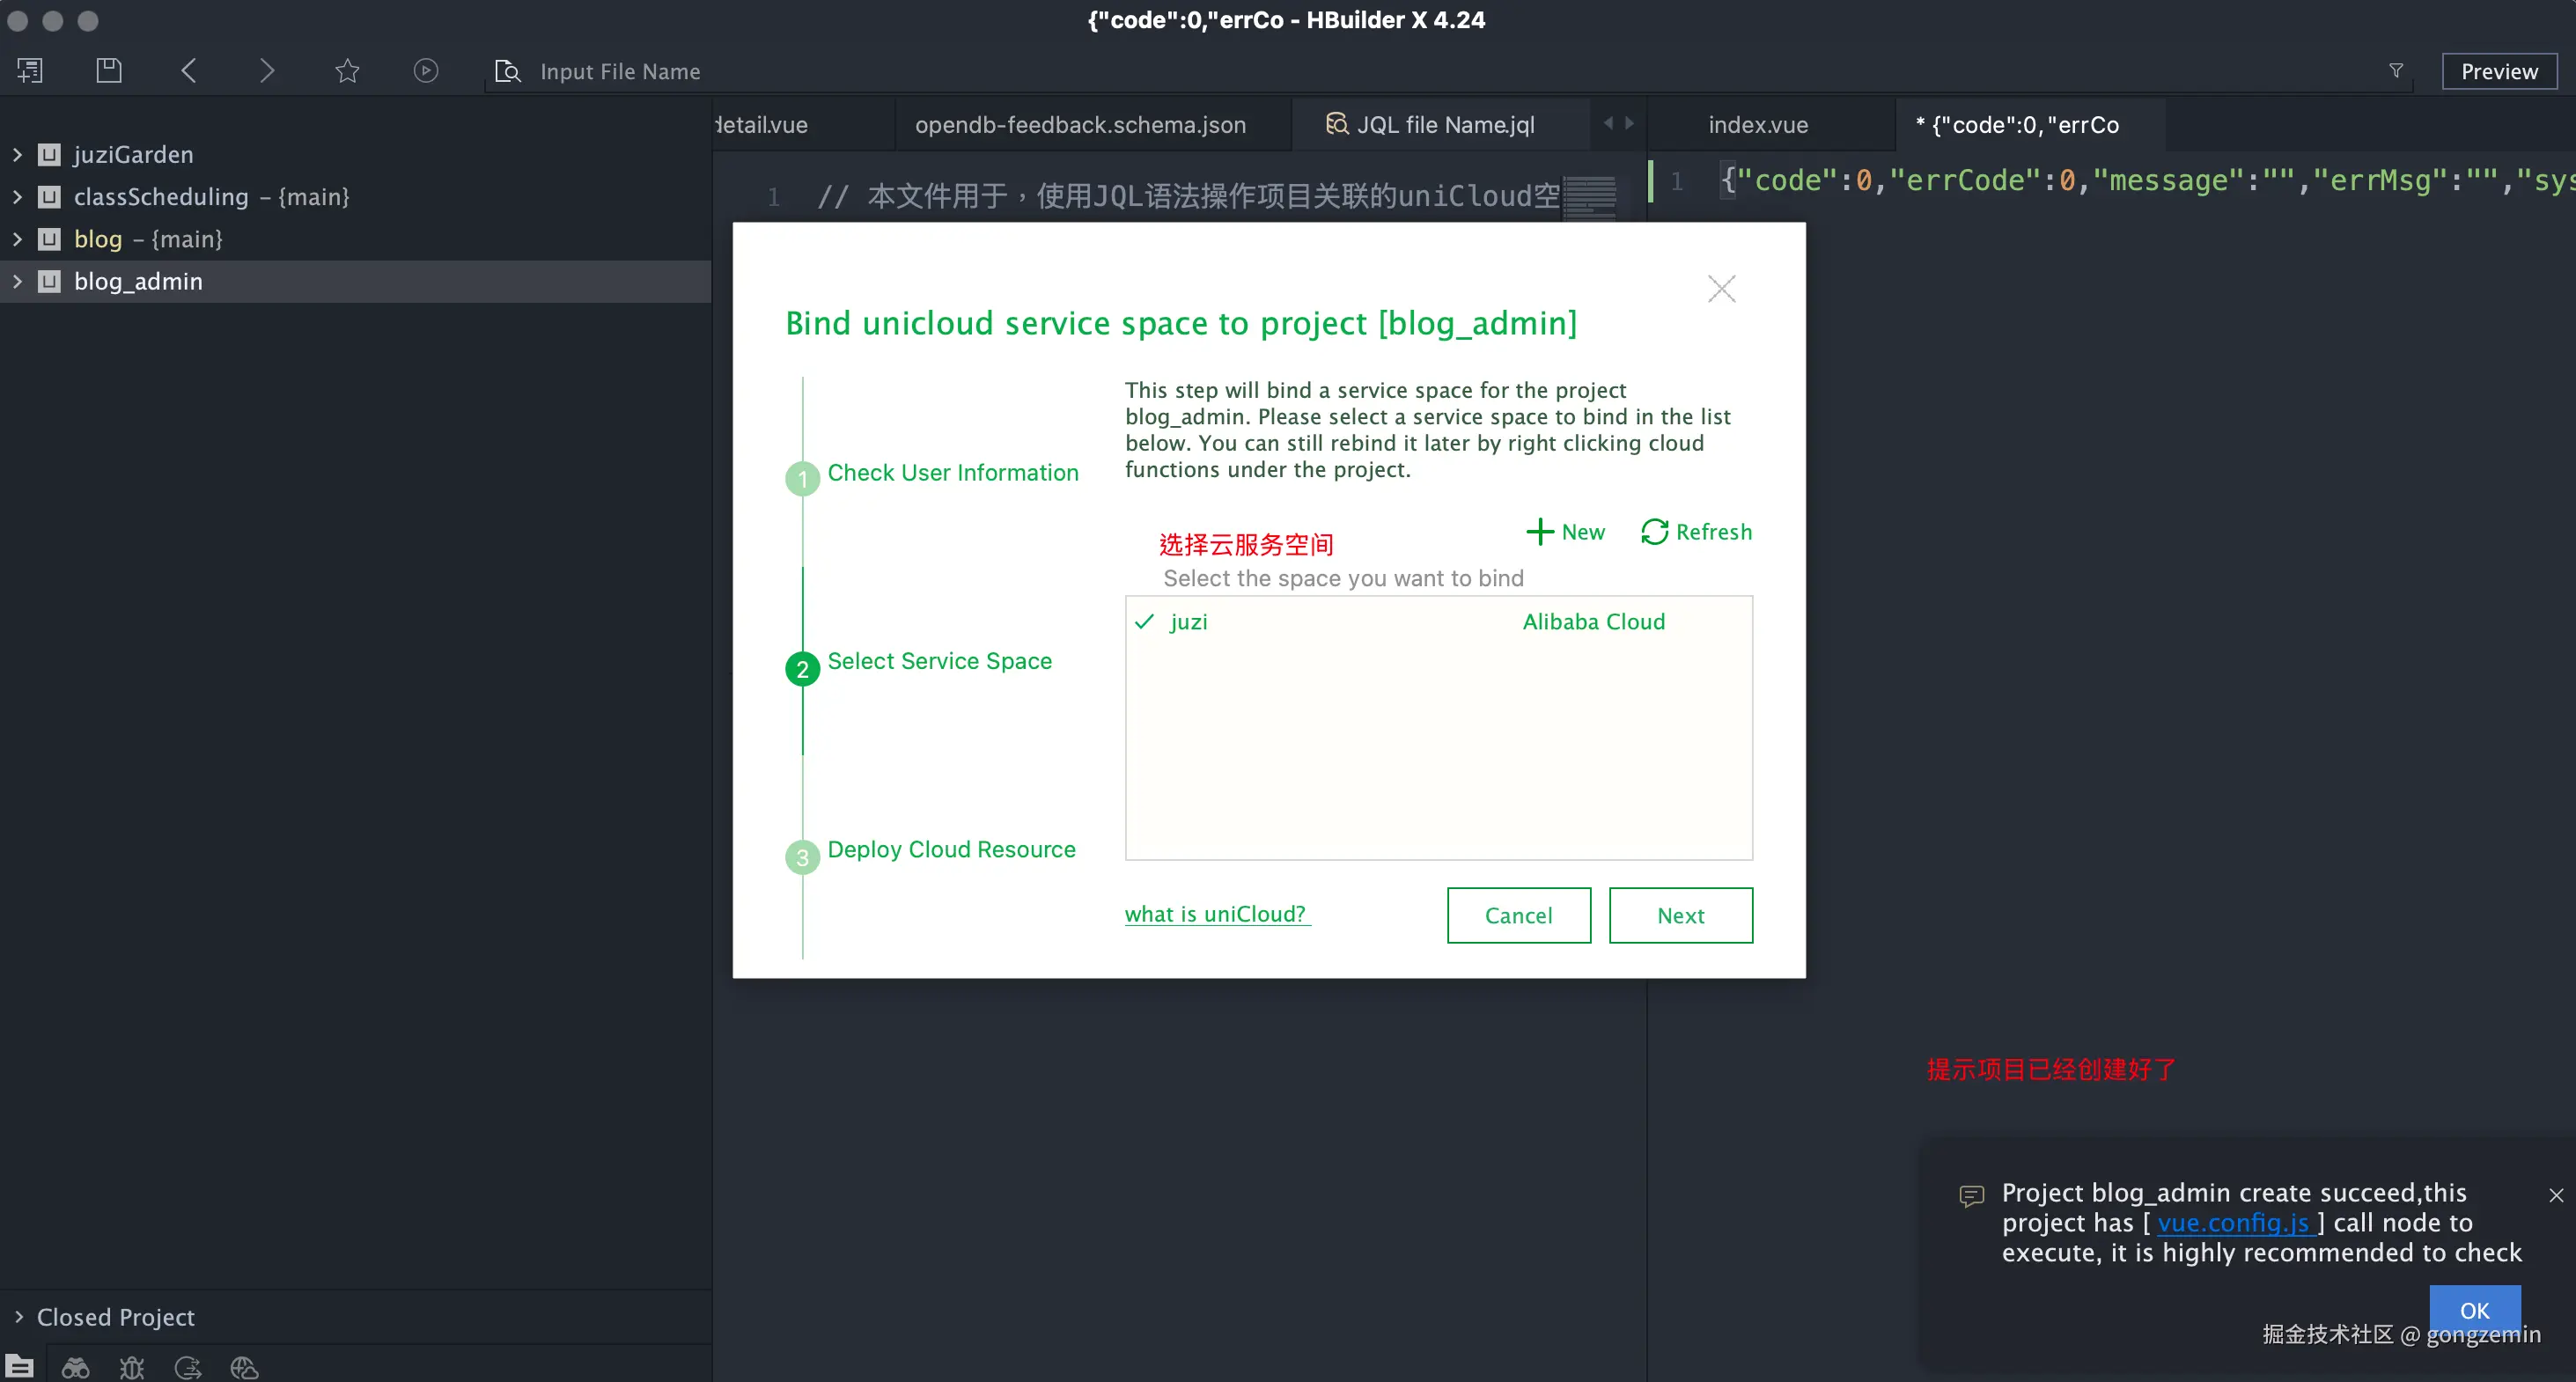
Task: Click the save file toolbar icon
Action: click(108, 71)
